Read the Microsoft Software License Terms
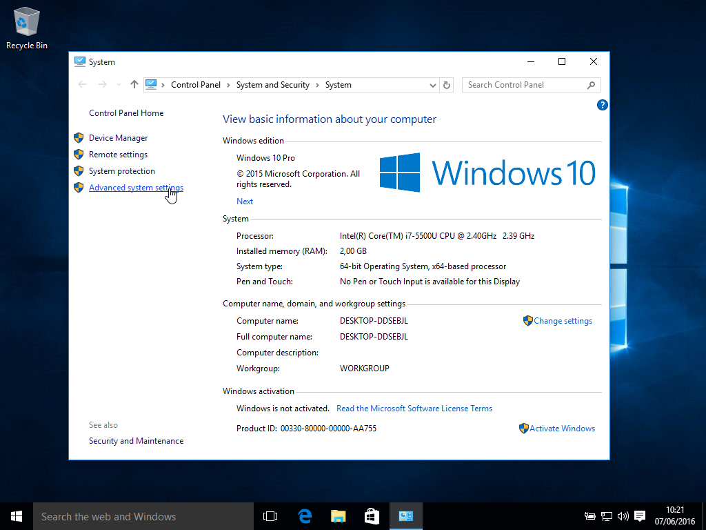The image size is (706, 530). coord(414,409)
